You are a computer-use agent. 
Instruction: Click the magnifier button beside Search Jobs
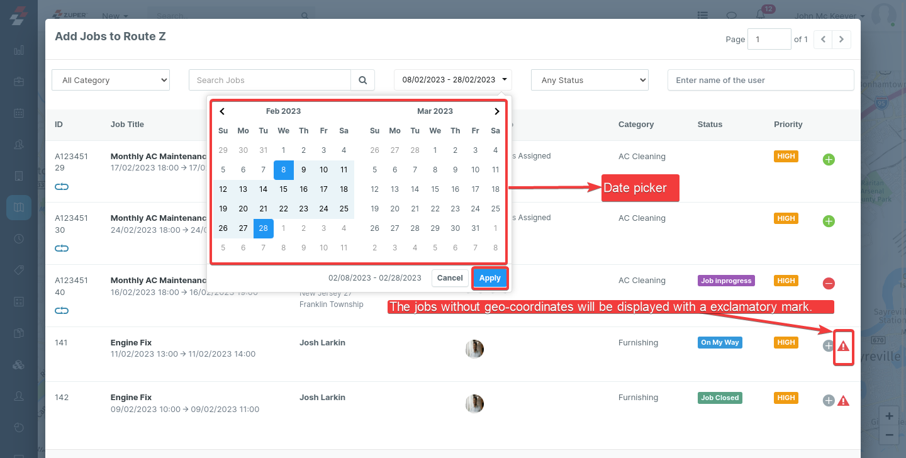click(362, 80)
